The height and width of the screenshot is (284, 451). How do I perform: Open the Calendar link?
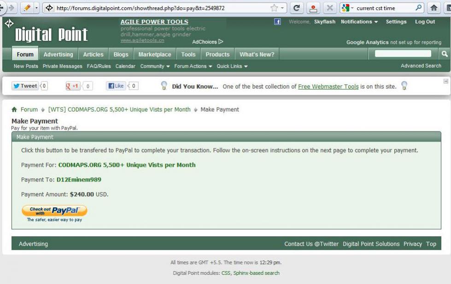125,66
